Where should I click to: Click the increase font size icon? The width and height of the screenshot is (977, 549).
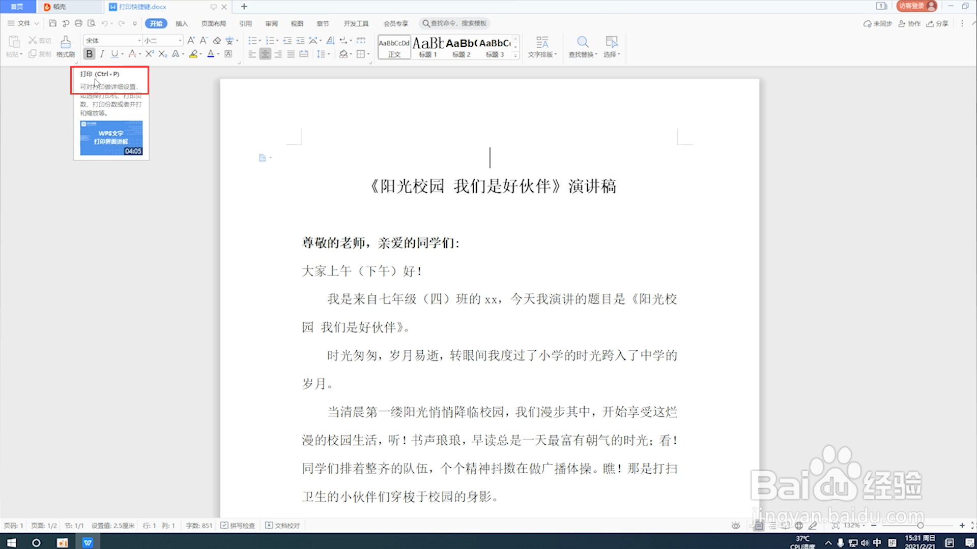tap(191, 41)
